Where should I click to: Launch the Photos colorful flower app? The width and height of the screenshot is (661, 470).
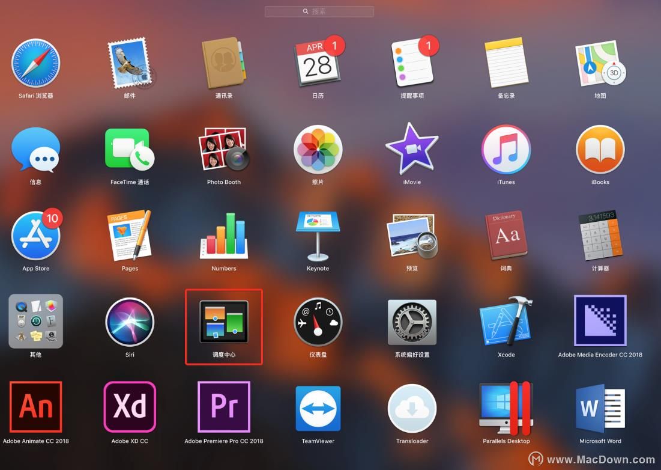(x=318, y=149)
